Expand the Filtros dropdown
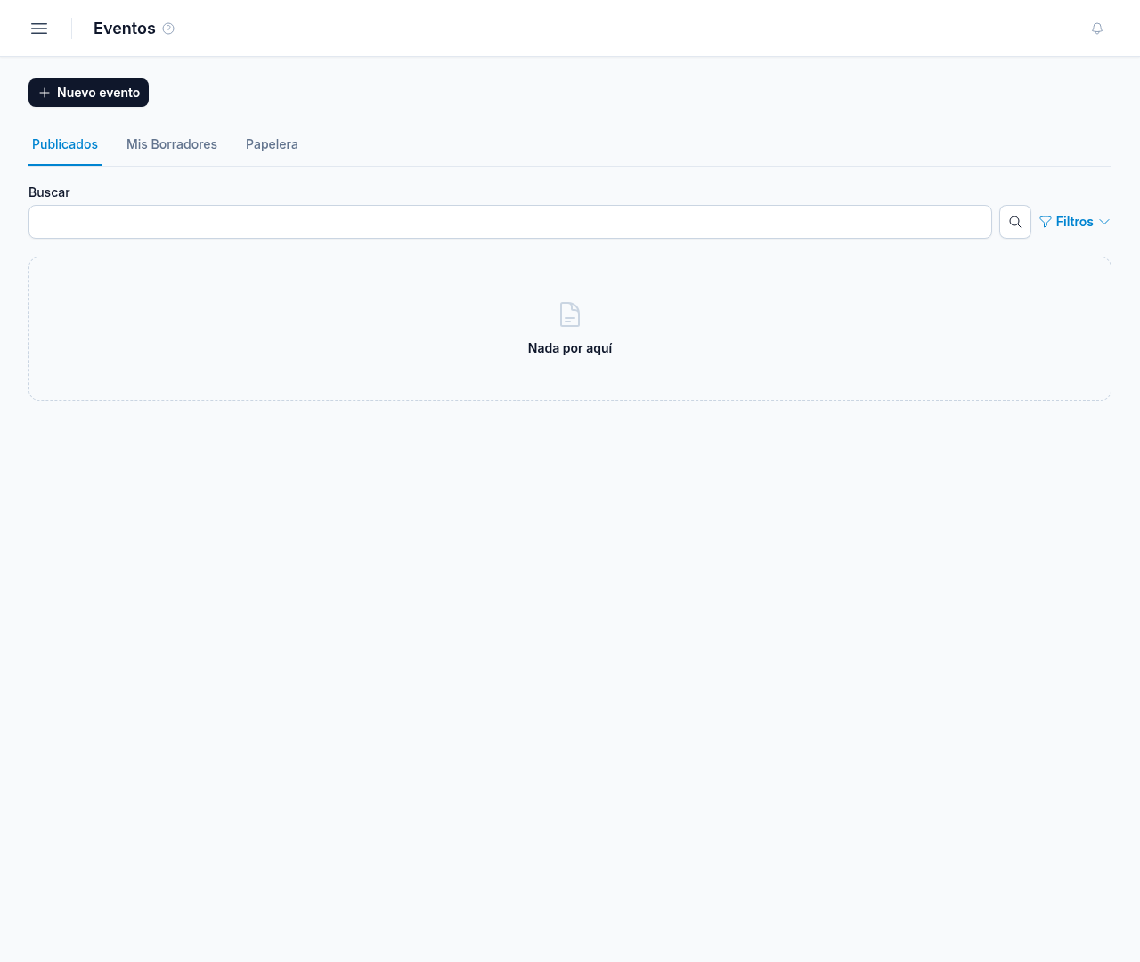The height and width of the screenshot is (962, 1140). [1075, 222]
